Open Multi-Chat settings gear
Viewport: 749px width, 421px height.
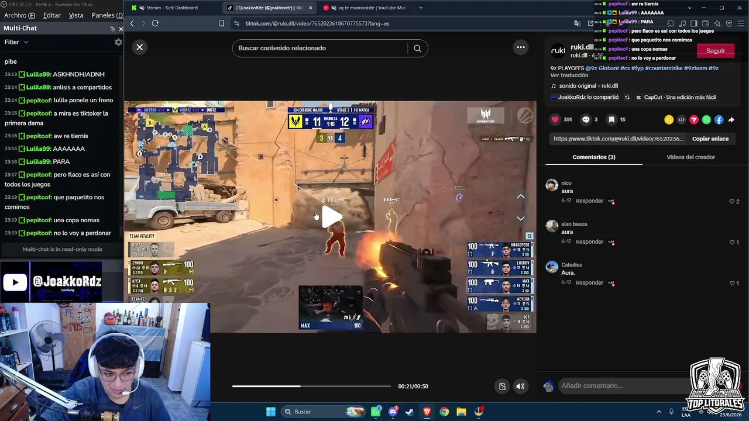pyautogui.click(x=118, y=42)
